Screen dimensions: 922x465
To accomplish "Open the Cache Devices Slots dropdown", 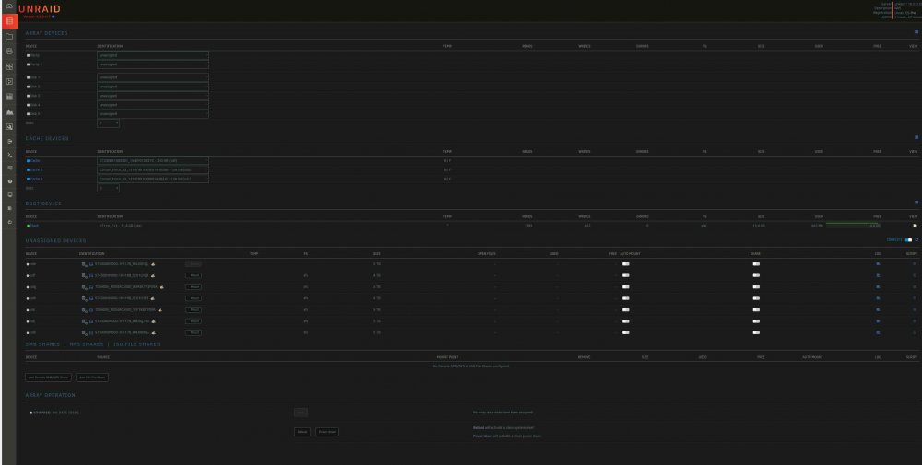I will (x=108, y=188).
